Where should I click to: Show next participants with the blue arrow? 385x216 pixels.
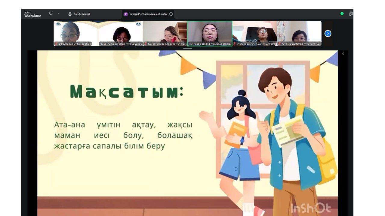click(x=328, y=34)
